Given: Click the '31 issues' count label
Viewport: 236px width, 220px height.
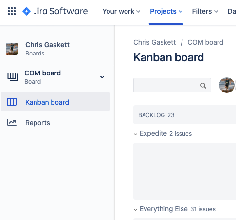Looking at the screenshot, I should [203, 209].
